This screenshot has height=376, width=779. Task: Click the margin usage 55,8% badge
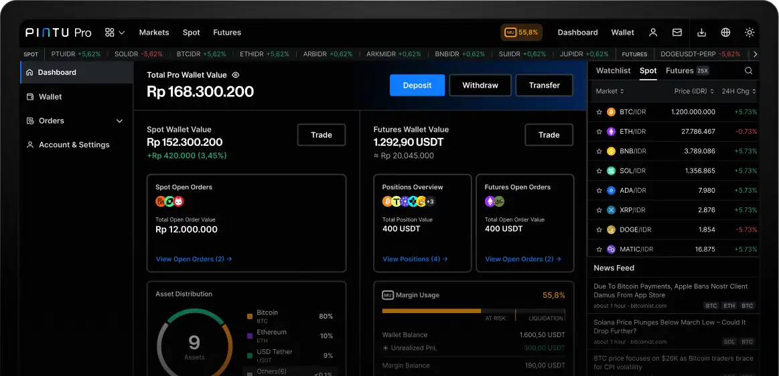tap(521, 32)
